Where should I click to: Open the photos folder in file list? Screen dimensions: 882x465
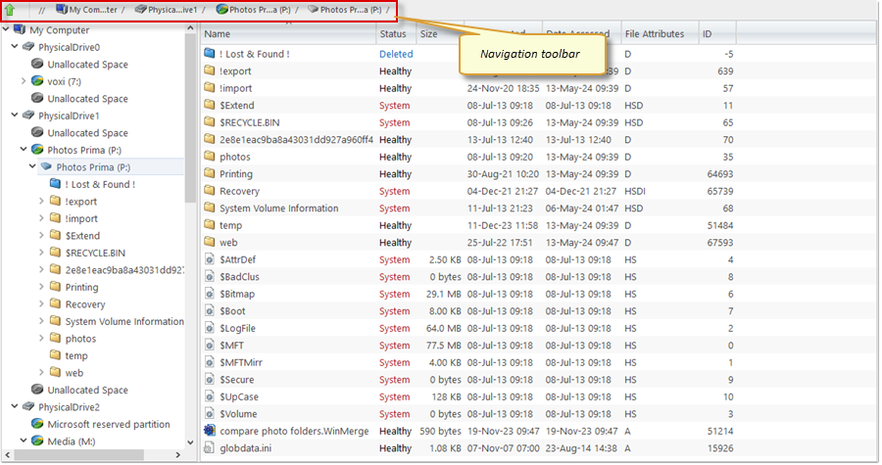234,157
